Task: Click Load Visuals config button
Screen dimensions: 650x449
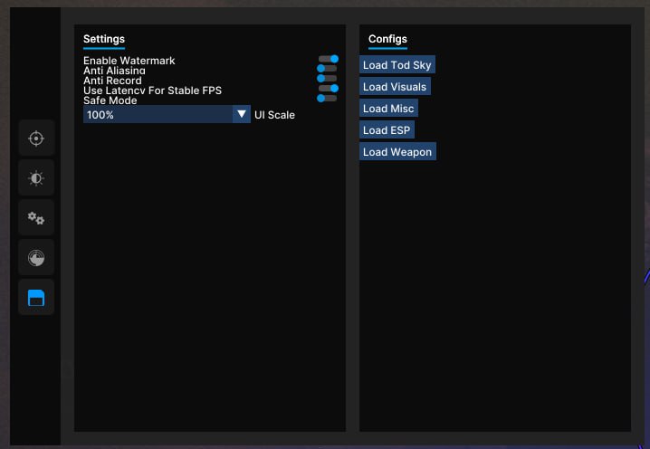Action: point(395,87)
